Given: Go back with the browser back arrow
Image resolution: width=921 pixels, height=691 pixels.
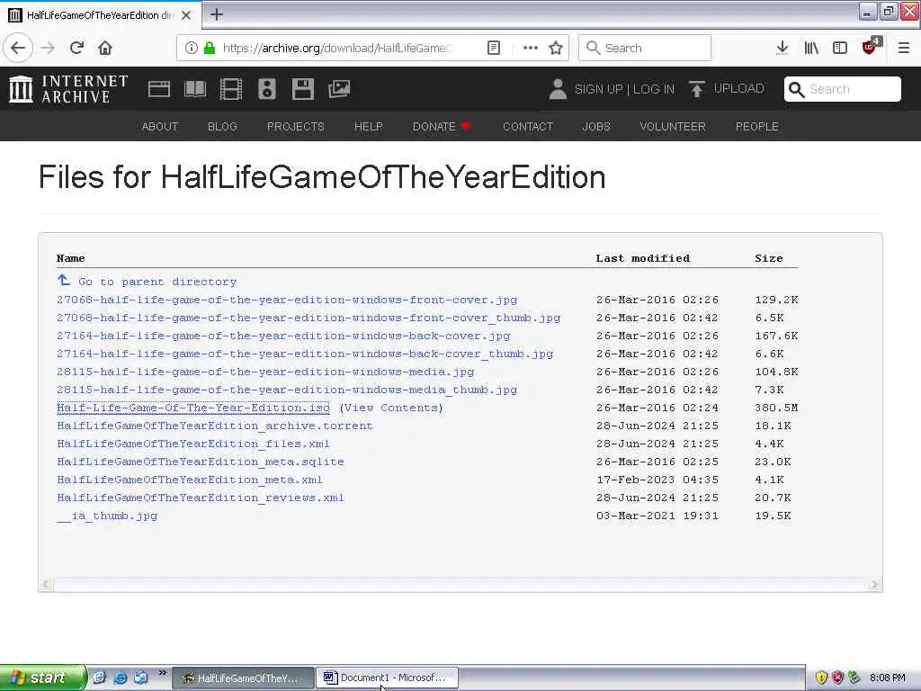Looking at the screenshot, I should (18, 48).
